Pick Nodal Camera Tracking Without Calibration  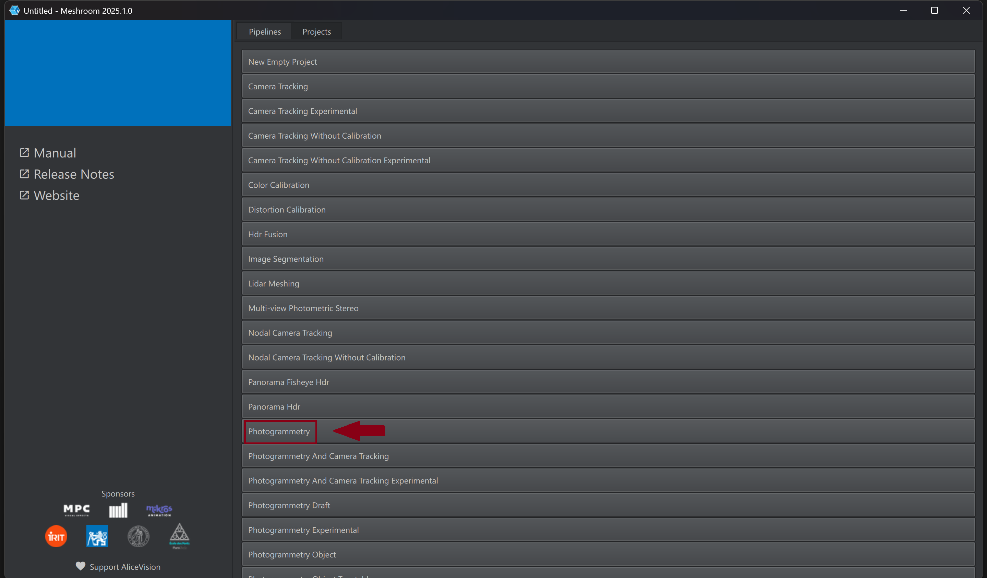[x=608, y=357]
